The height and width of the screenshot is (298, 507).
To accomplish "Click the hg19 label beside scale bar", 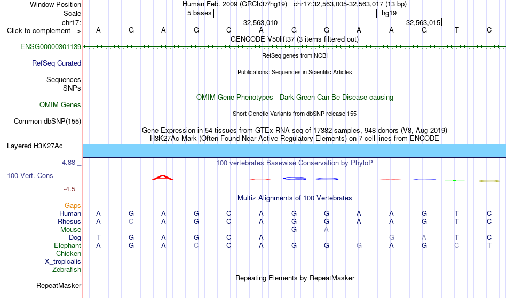I will (x=389, y=13).
